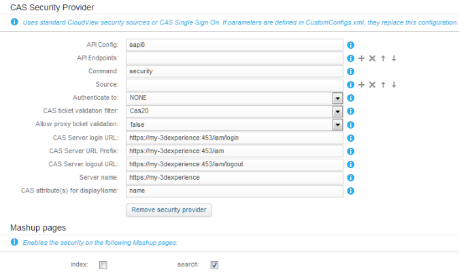Enable security on the index page
Screen dimensions: 459x276
click(x=103, y=265)
